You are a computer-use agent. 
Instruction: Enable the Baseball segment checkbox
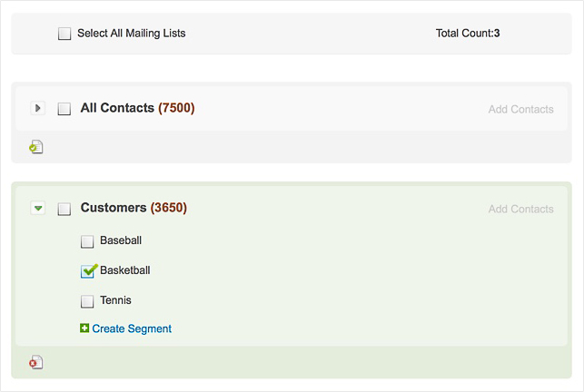[87, 242]
